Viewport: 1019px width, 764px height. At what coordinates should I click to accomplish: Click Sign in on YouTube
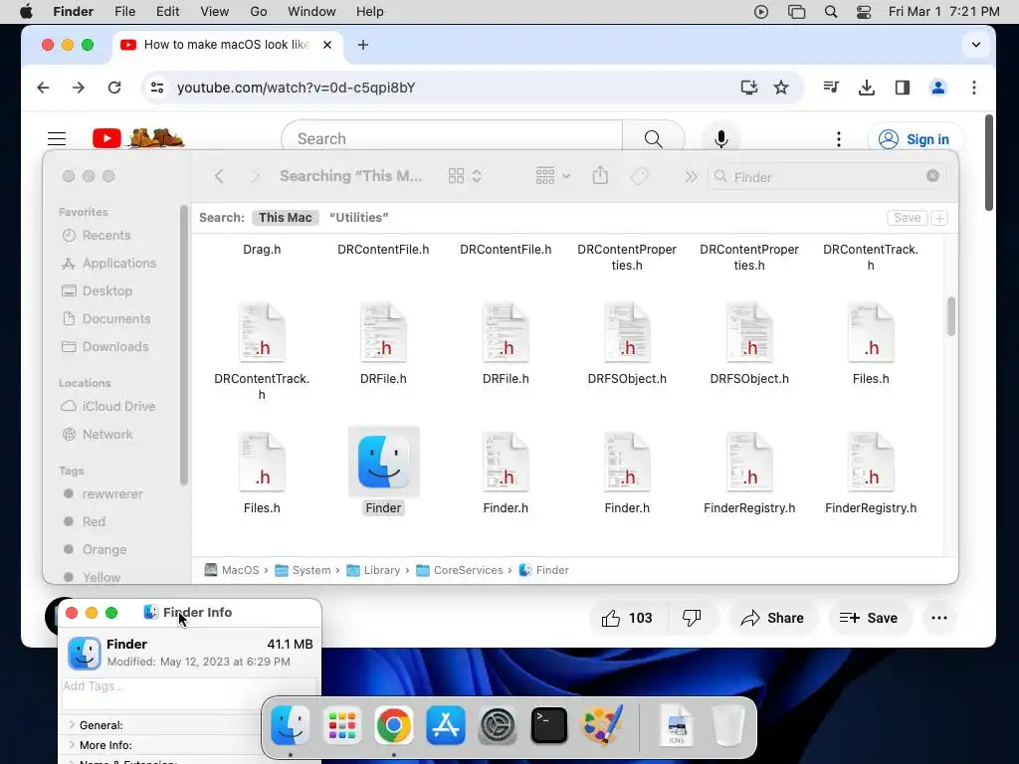point(916,139)
